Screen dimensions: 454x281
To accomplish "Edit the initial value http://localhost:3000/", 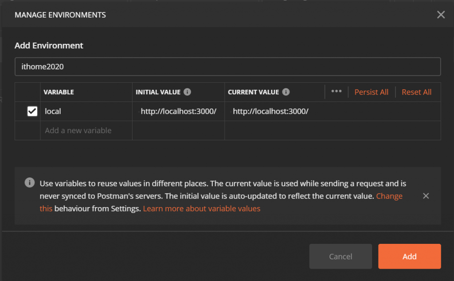I will click(x=178, y=112).
